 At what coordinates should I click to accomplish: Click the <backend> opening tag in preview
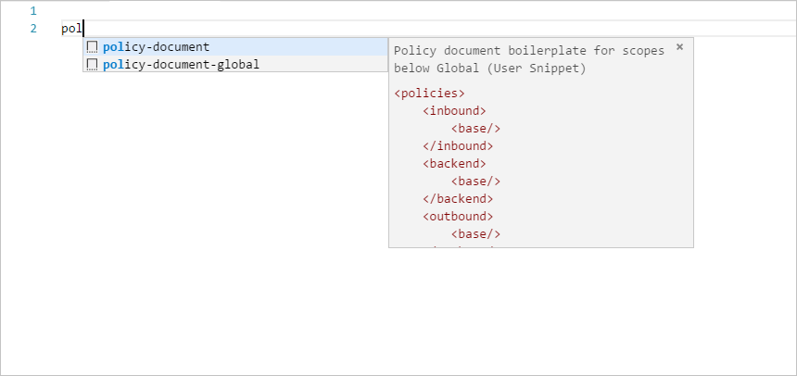pos(454,164)
